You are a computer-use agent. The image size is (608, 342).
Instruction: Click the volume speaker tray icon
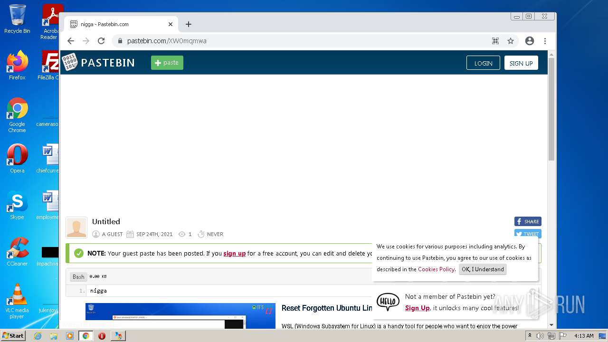point(540,336)
